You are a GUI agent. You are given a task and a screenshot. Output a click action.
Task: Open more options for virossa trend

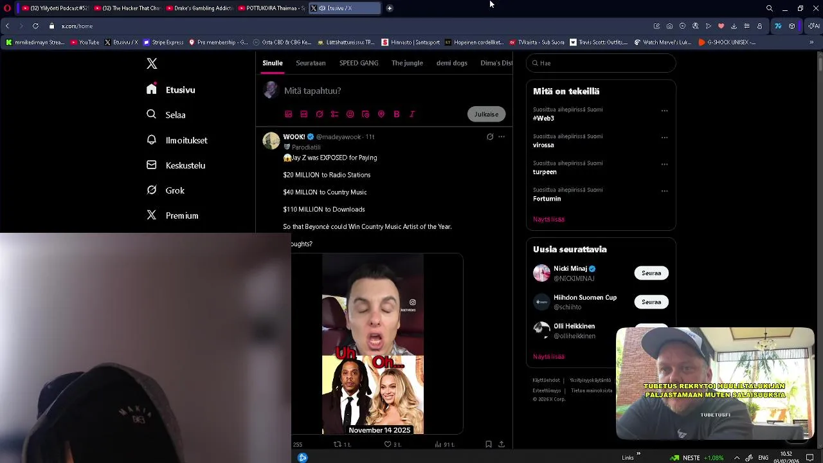click(x=665, y=137)
